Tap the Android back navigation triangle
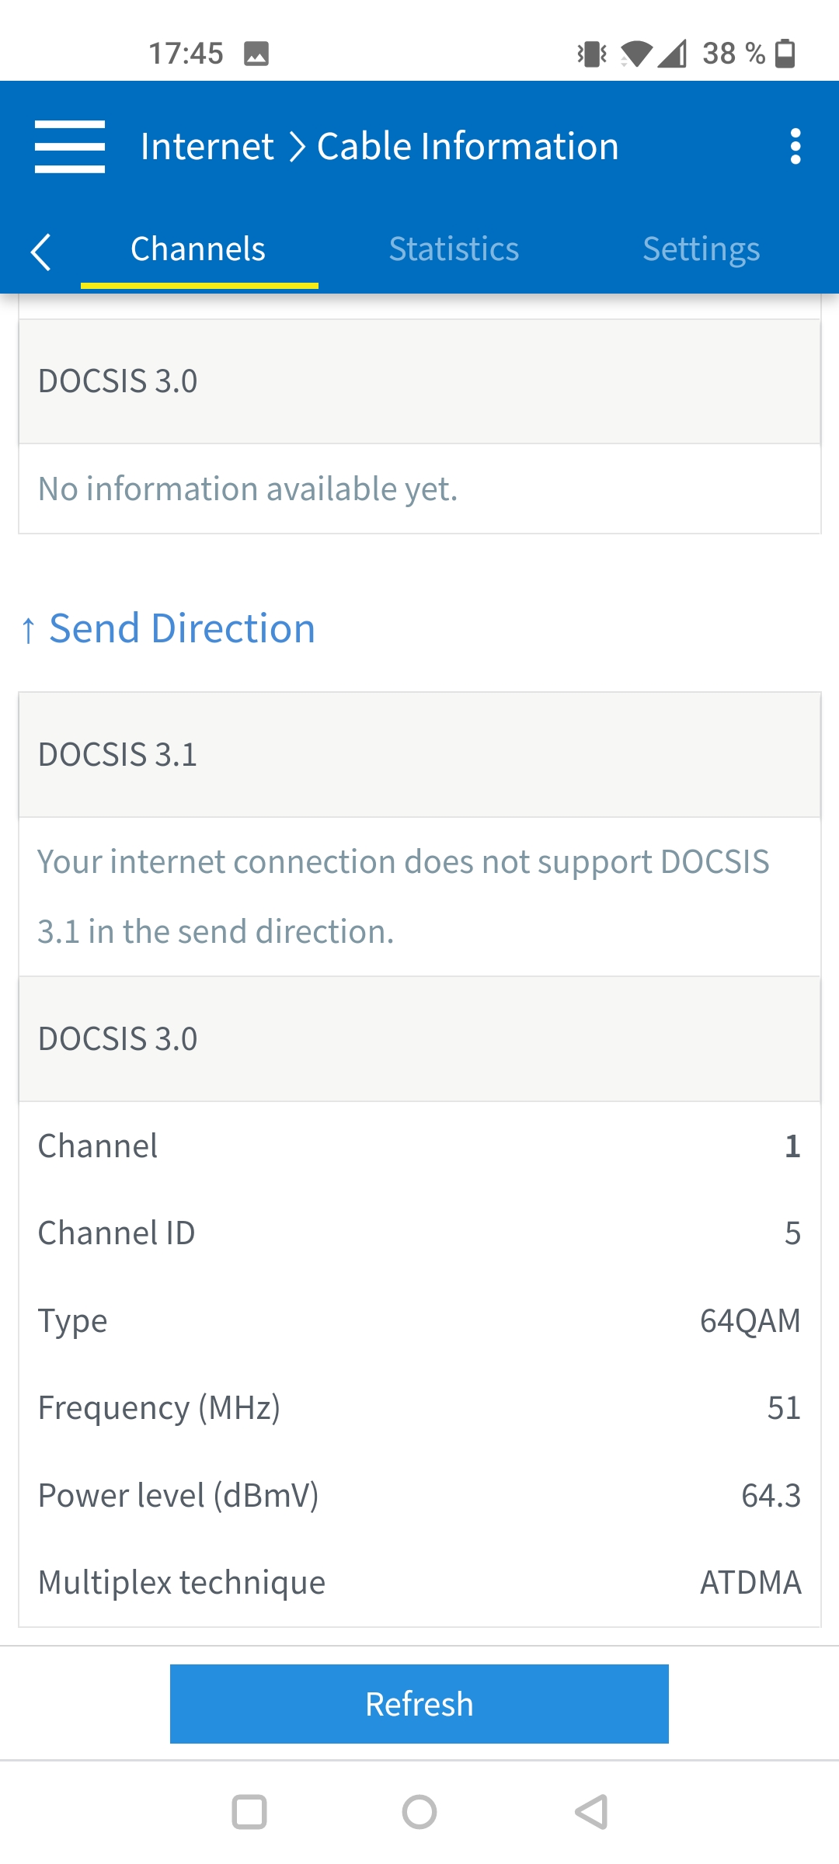Screen dimensions: 839x1864 pyautogui.click(x=591, y=1812)
